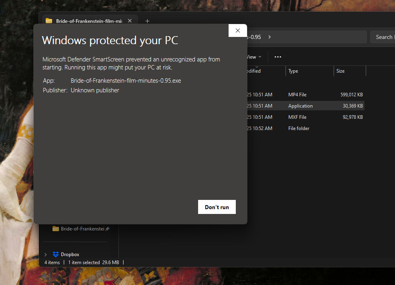395x285 pixels.
Task: Click the Dropbox logo icon
Action: point(56,254)
